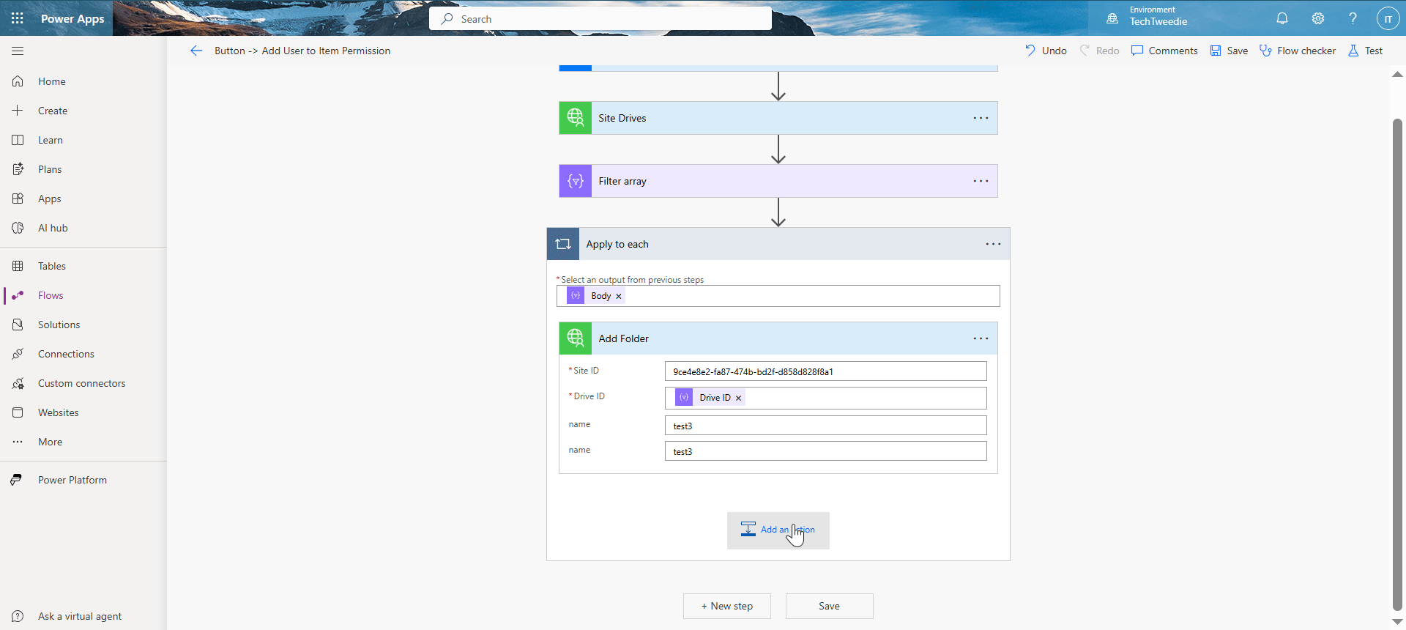The width and height of the screenshot is (1406, 630).
Task: Open Apply to each options ellipsis
Action: click(993, 244)
